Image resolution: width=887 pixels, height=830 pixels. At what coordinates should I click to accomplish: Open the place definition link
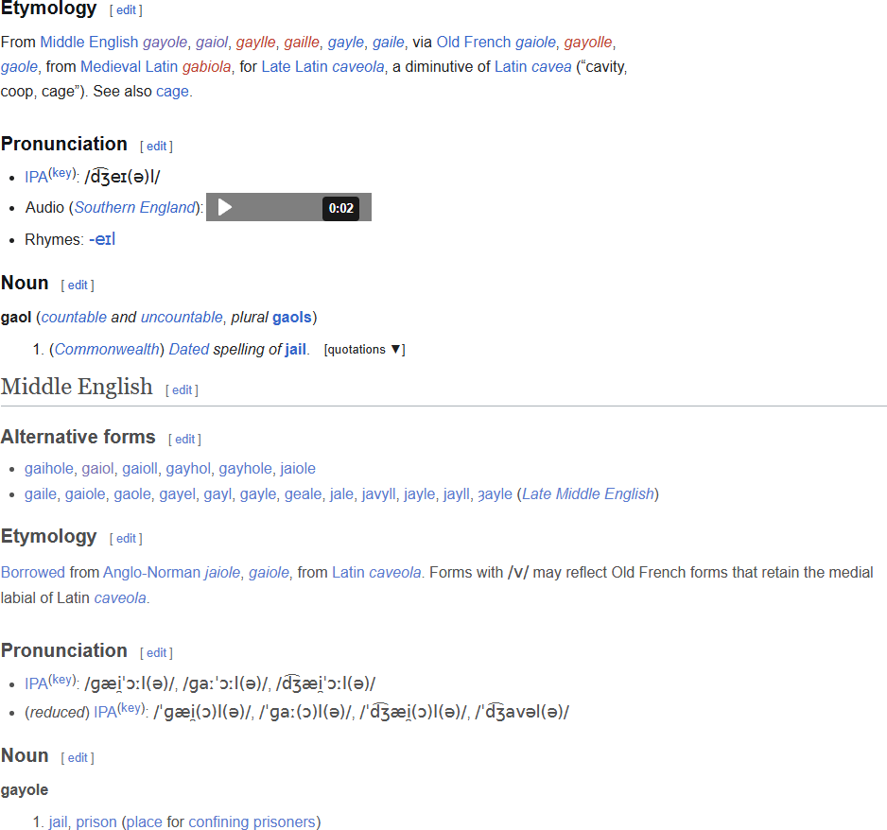point(145,821)
